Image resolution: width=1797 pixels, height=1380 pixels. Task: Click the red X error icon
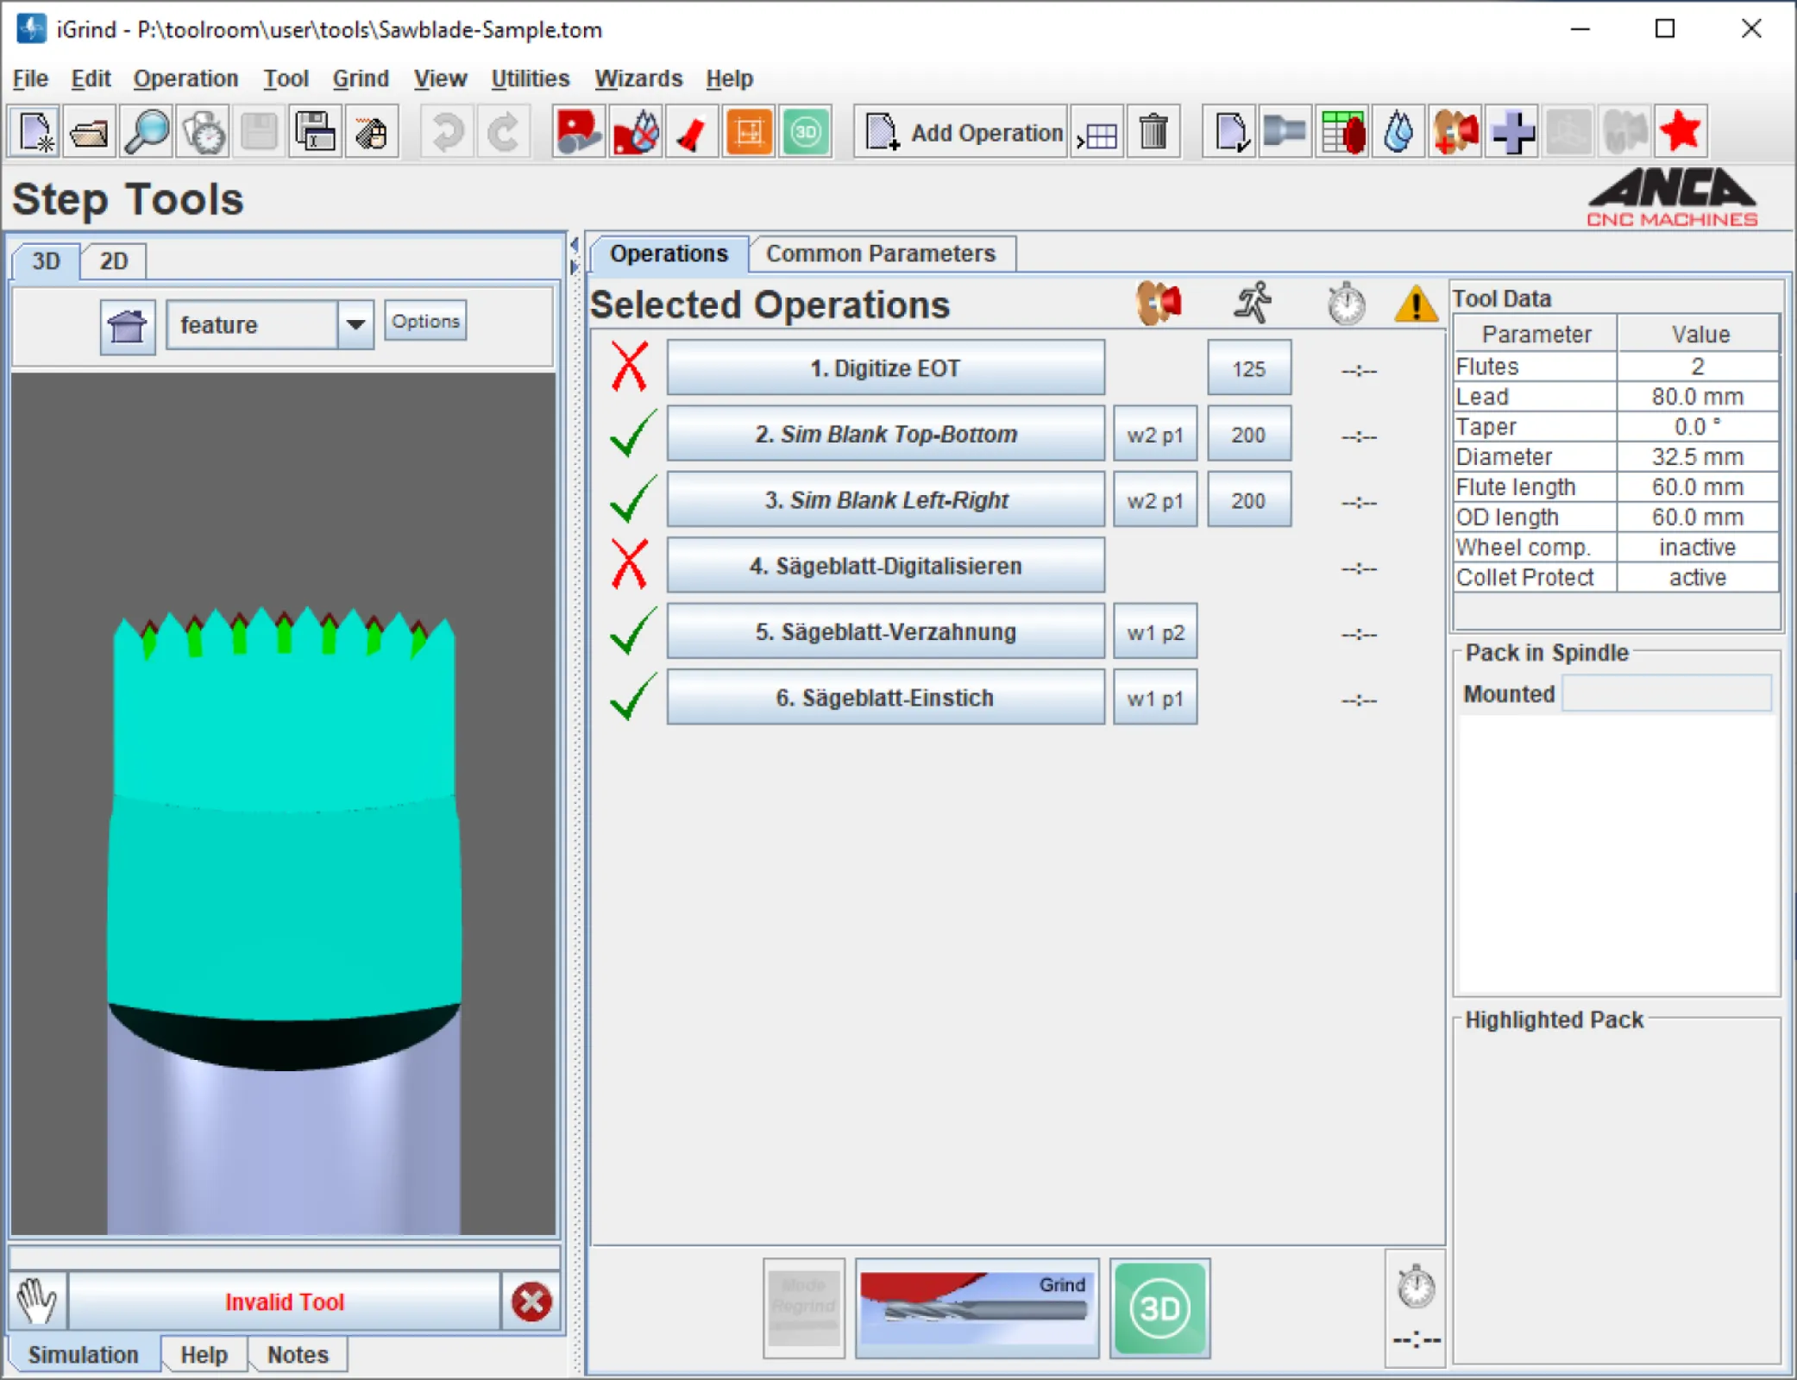tap(531, 1302)
